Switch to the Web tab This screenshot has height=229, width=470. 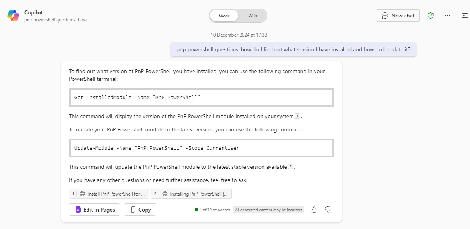252,16
